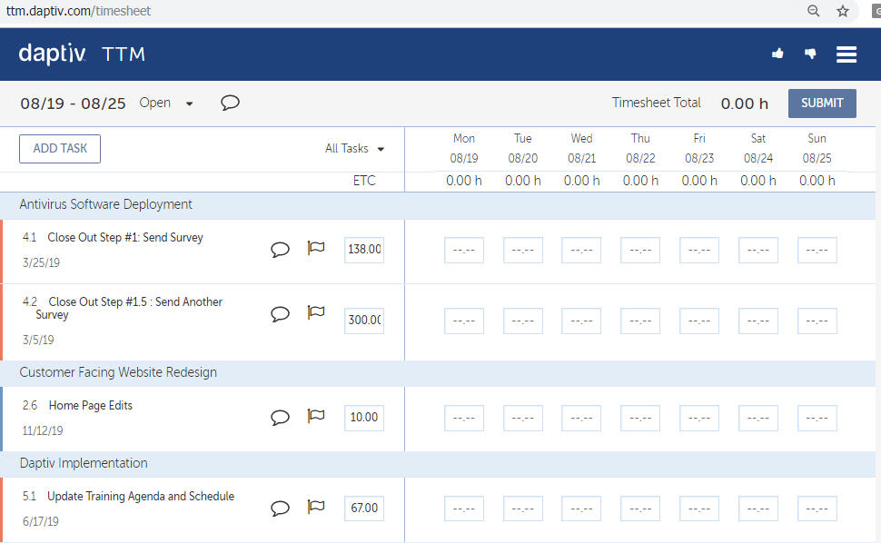Click Monday hours cell for Home Page Edits
This screenshot has height=543, width=881.
tap(464, 419)
